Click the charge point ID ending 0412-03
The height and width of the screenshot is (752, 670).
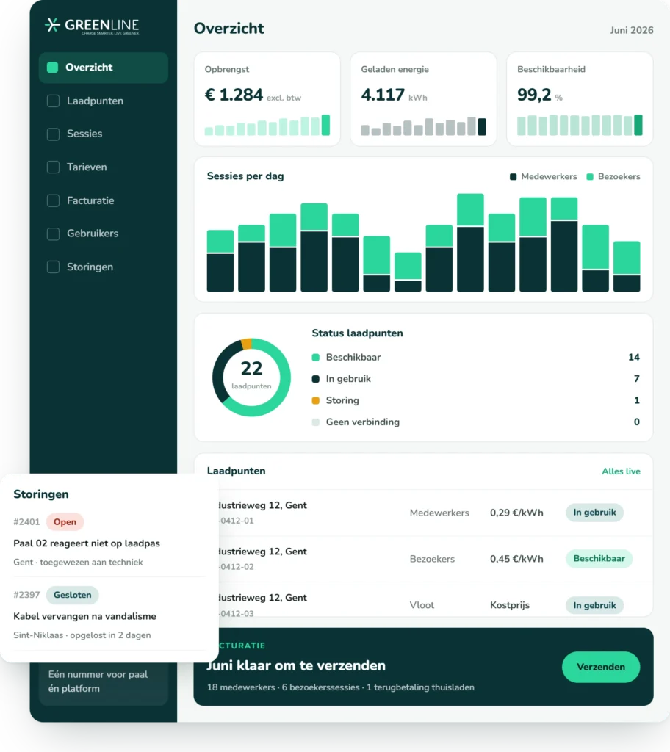click(x=236, y=613)
